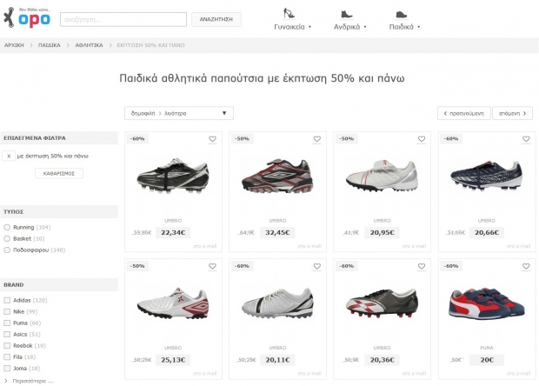Click the 20€ Puma price tag
Image resolution: width=539 pixels, height=386 pixels.
pos(487,360)
